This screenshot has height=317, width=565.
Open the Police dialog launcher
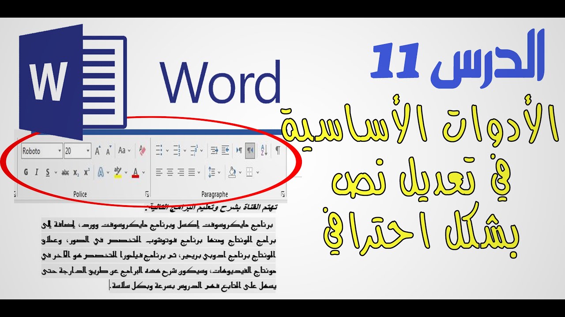click(147, 194)
